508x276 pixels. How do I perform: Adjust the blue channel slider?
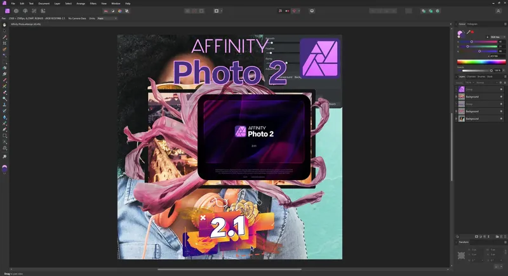pyautogui.click(x=479, y=51)
